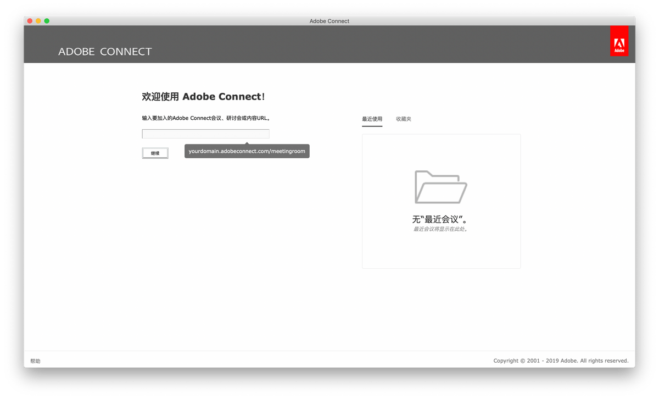Click the empty folder icon

[x=441, y=187]
